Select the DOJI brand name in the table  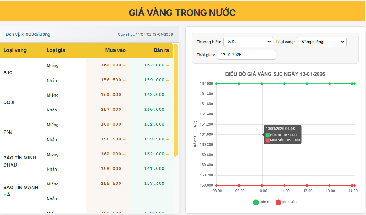pos(9,102)
